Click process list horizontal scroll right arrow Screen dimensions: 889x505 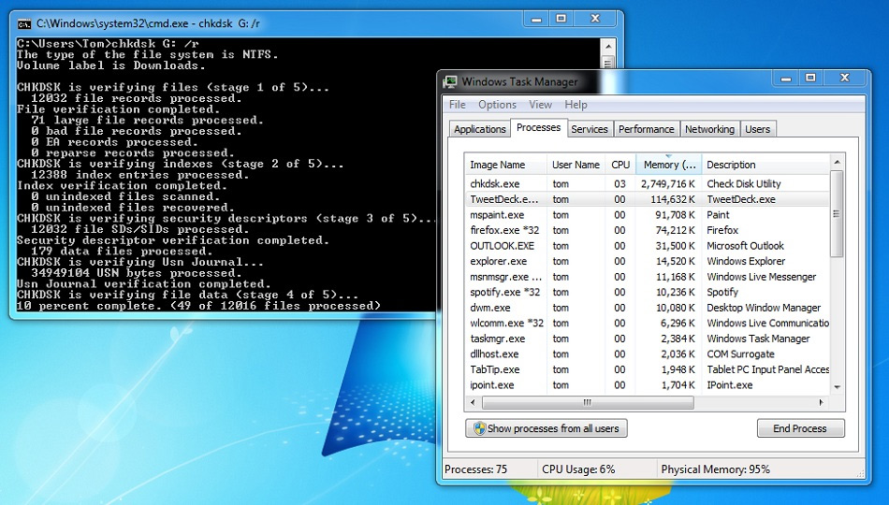coord(822,402)
